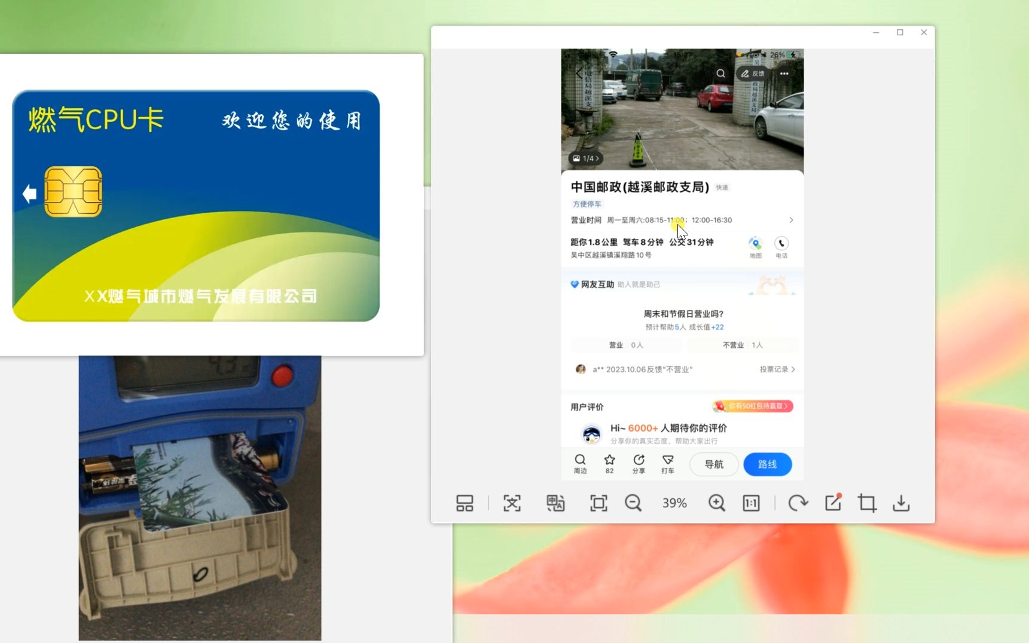Click the gas meter photo thumbnail
The width and height of the screenshot is (1029, 643).
[200, 498]
